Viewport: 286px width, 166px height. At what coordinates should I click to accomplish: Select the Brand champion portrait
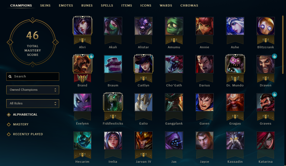[x=82, y=64]
